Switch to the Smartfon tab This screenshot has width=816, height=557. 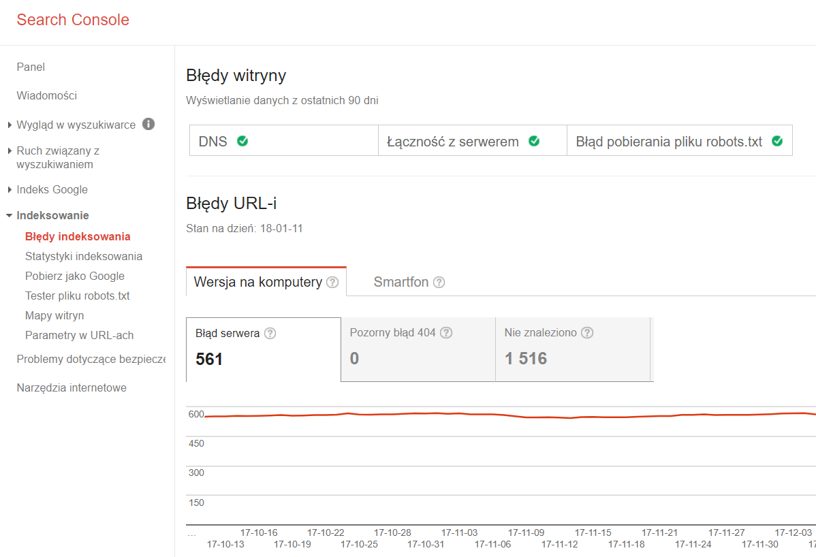(x=409, y=282)
